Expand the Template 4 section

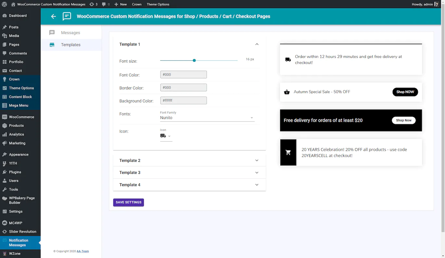[189, 185]
